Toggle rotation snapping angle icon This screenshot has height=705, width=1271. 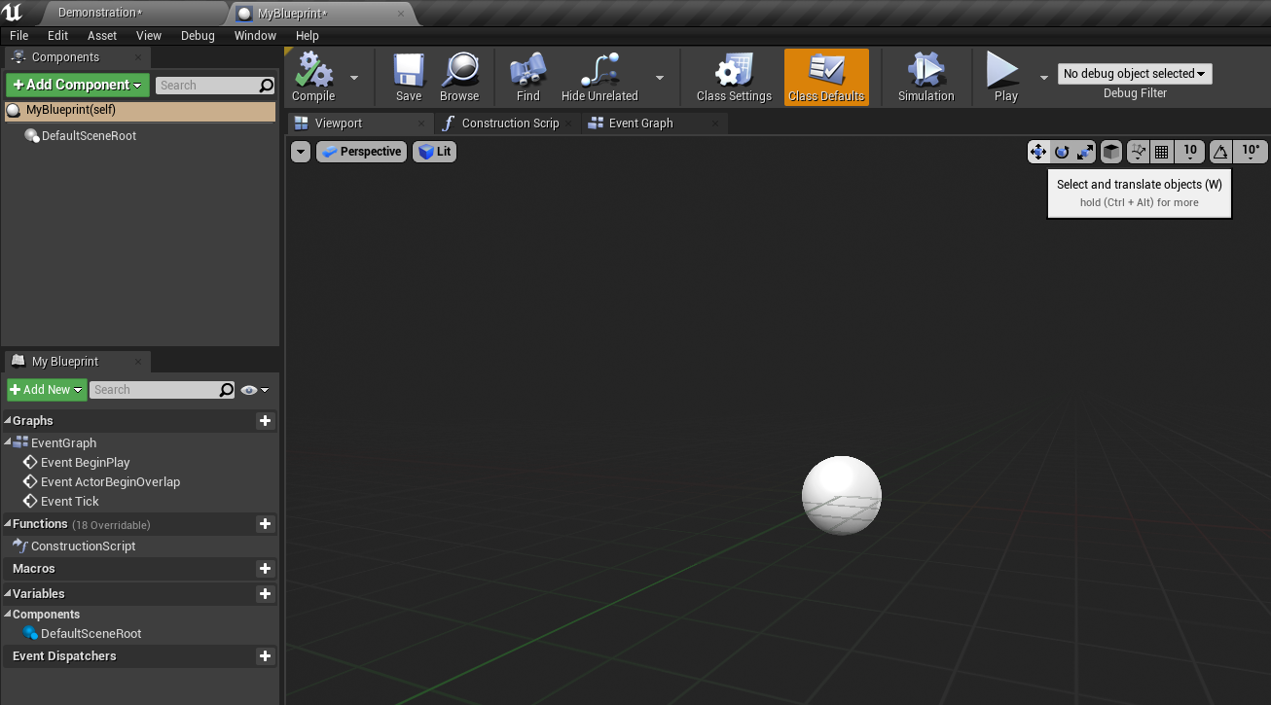[1220, 152]
